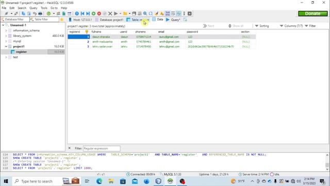Click the Show all button
The height and width of the screenshot is (186, 330).
[236, 26]
